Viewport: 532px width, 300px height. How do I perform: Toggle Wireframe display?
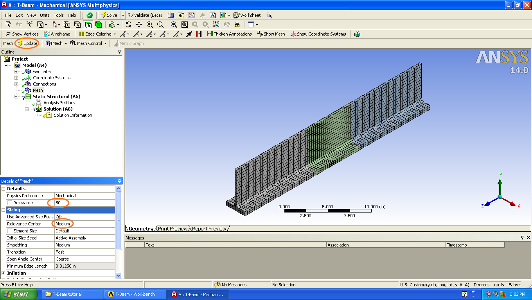pos(57,34)
